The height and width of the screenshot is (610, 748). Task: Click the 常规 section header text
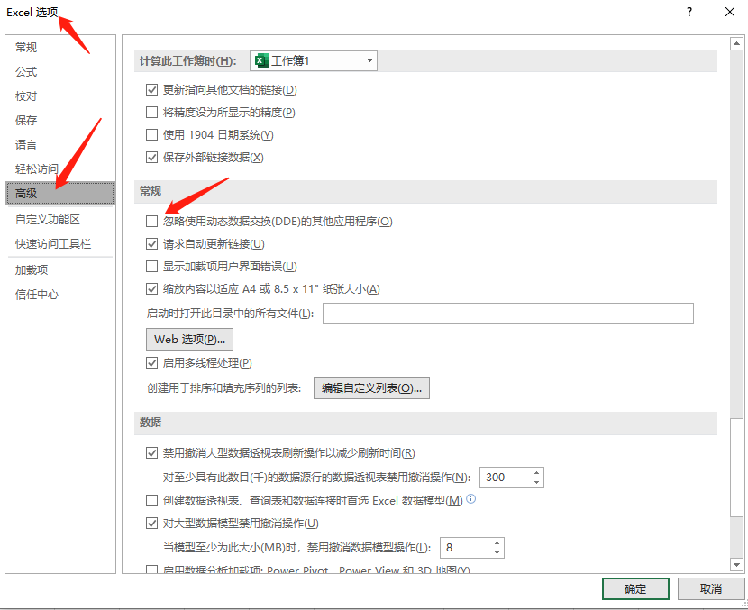151,191
